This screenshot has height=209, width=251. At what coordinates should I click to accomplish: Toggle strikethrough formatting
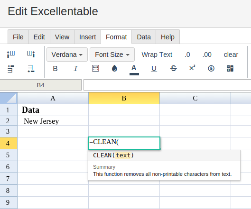173,68
